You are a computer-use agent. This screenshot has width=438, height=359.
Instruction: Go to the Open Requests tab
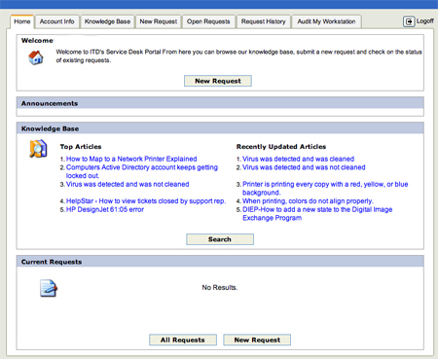pos(208,21)
